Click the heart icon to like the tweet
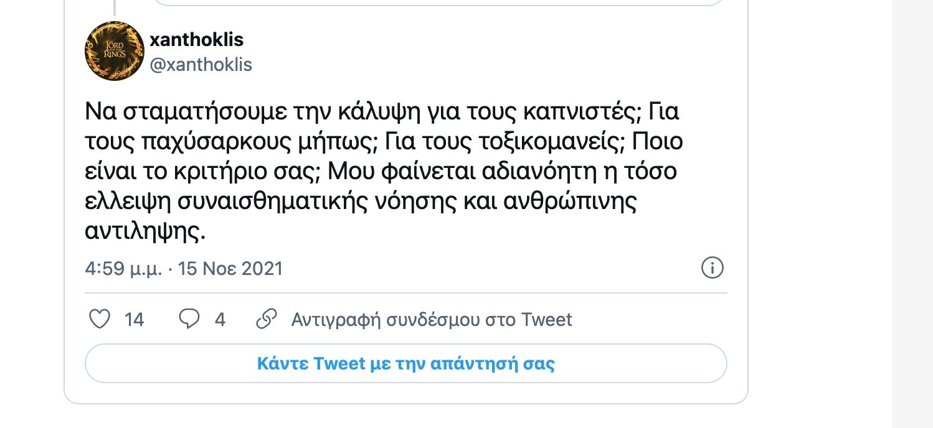This screenshot has width=933, height=428. pyautogui.click(x=99, y=318)
